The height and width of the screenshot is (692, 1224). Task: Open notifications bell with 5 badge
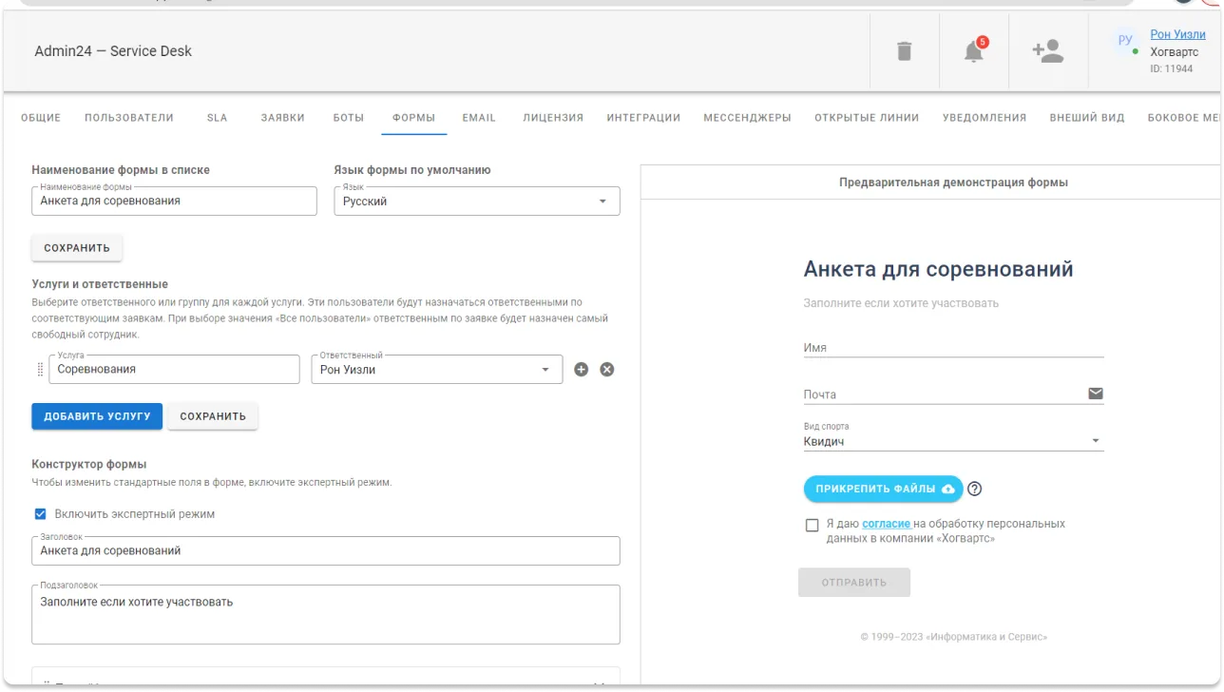(975, 50)
